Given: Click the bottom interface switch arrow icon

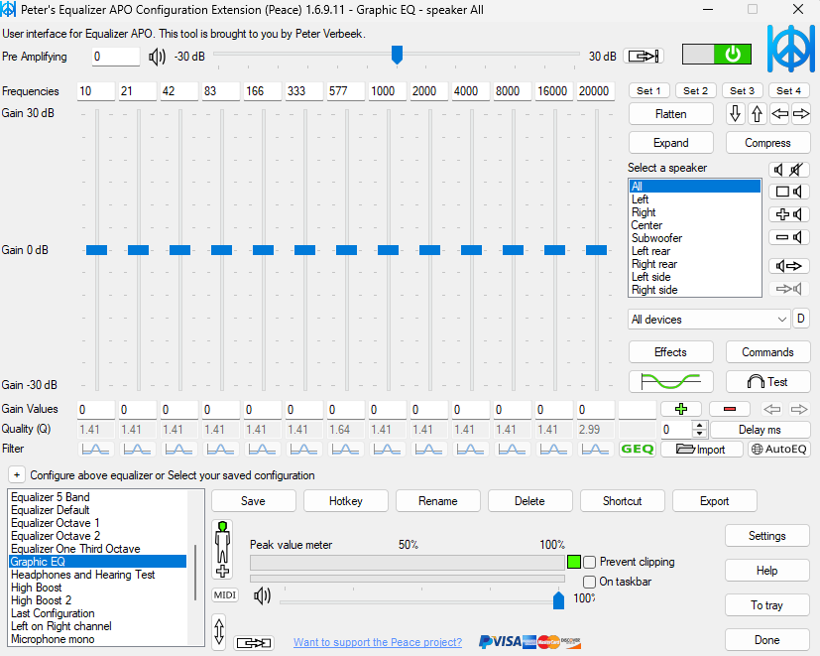Looking at the screenshot, I should 254,642.
